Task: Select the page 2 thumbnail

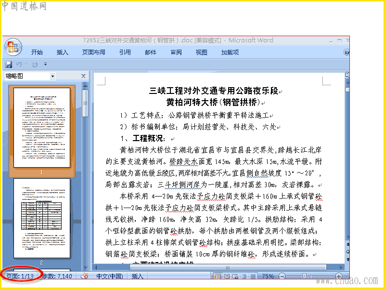Action: click(42, 219)
